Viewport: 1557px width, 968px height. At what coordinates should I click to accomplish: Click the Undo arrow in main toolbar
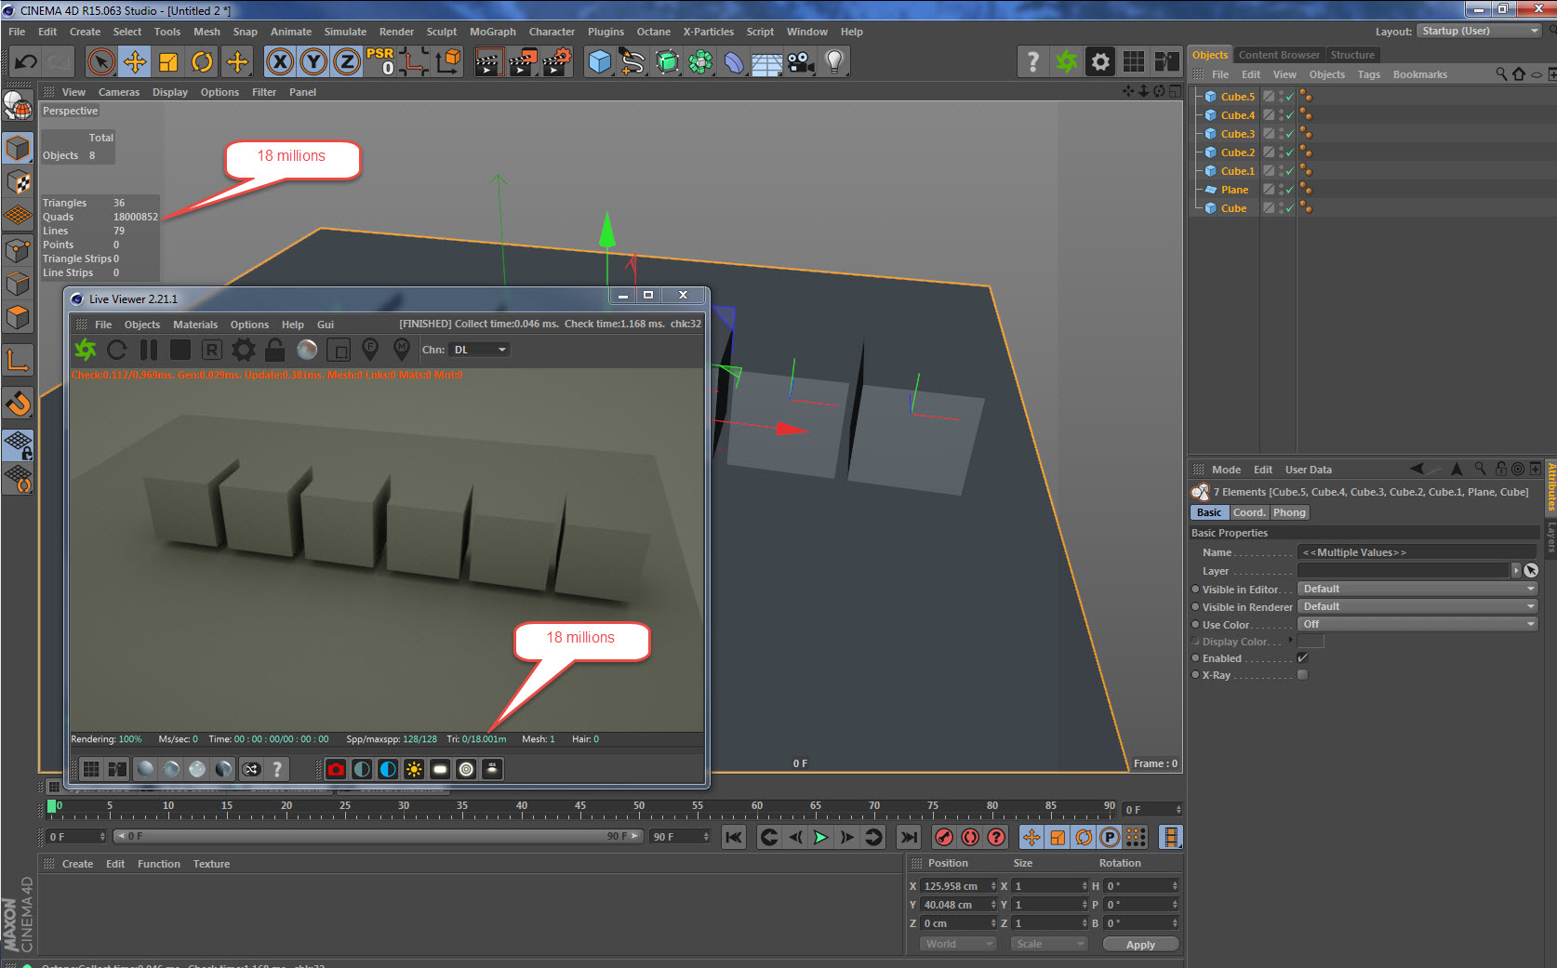click(x=25, y=62)
